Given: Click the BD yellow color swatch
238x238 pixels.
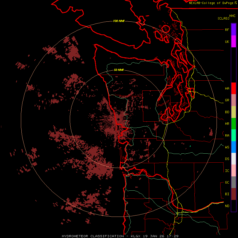Looking at the screenshot, I should [x=234, y=112].
